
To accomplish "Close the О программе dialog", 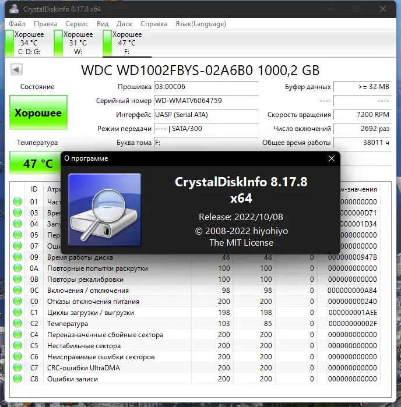I will click(x=332, y=158).
